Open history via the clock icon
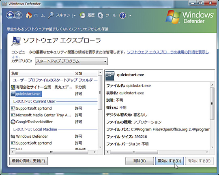The image size is (219, 175). pyautogui.click(x=82, y=15)
